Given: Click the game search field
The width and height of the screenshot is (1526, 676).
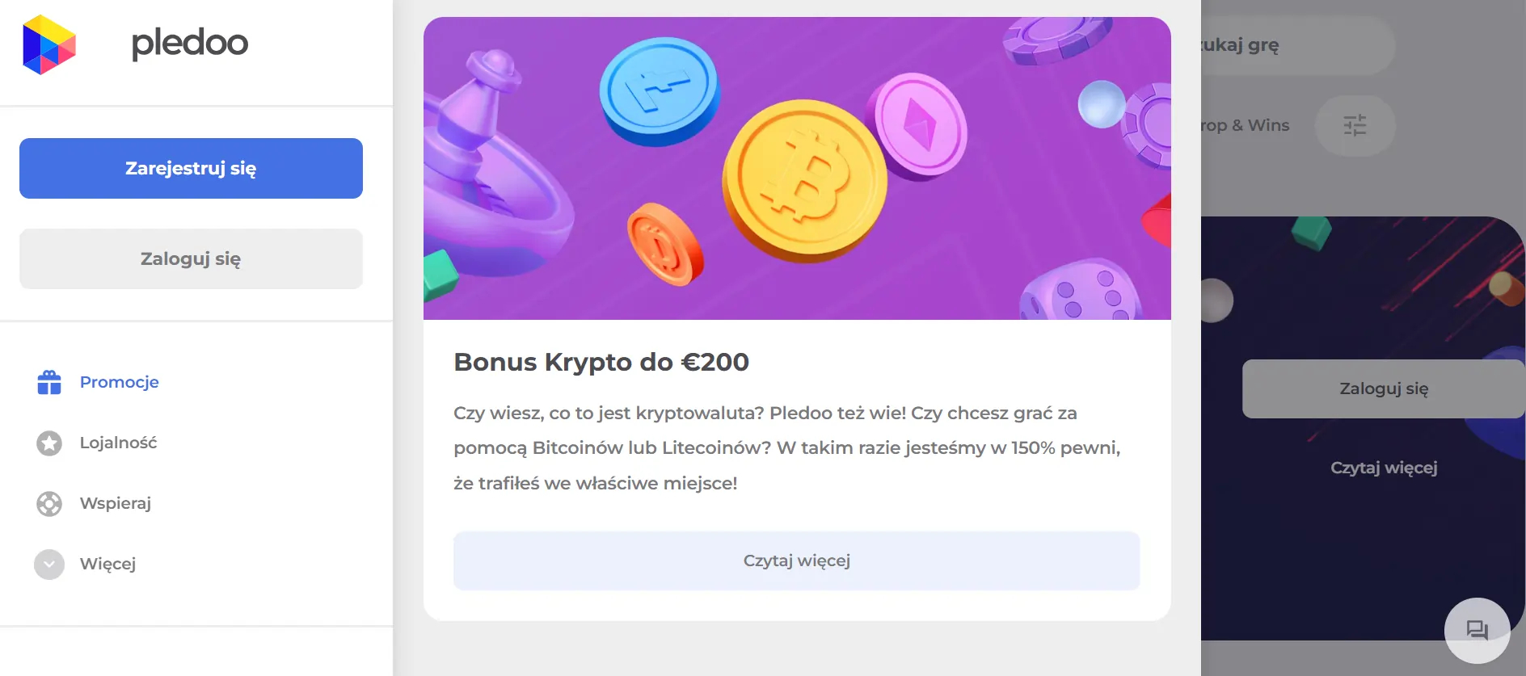Looking at the screenshot, I should click(x=1293, y=45).
